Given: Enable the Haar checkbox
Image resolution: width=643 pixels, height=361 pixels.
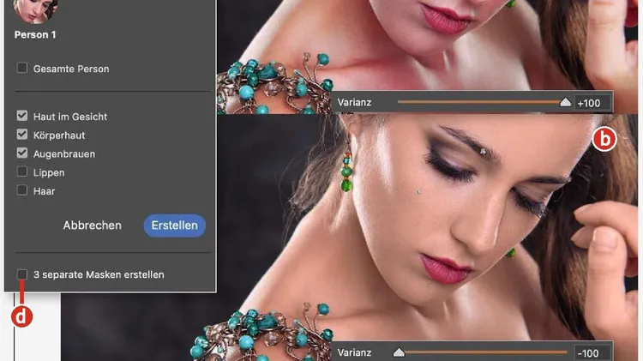Looking at the screenshot, I should coord(22,190).
